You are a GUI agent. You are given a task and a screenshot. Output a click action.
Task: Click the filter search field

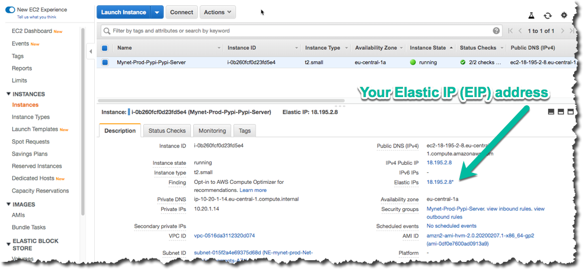coord(302,31)
